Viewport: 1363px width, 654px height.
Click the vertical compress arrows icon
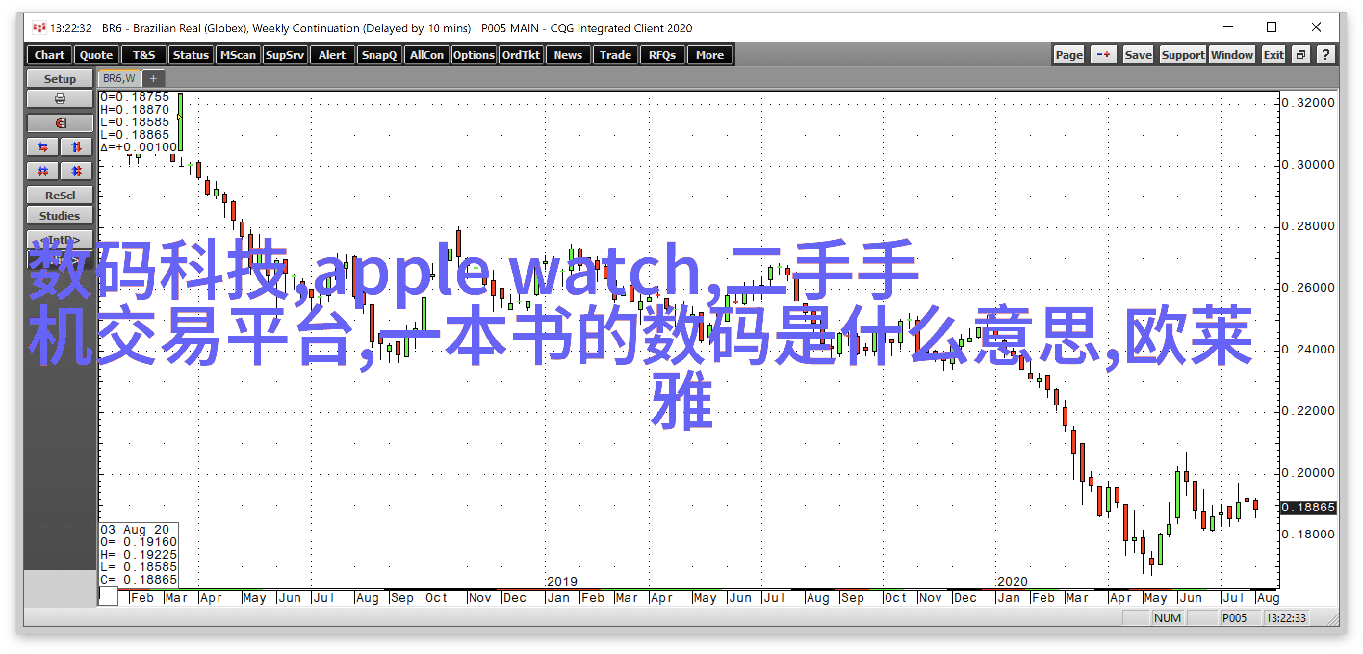(77, 171)
